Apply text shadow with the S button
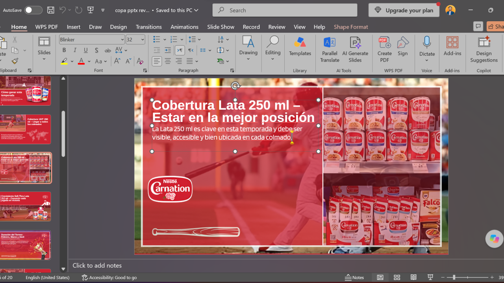The height and width of the screenshot is (283, 504). tap(96, 50)
